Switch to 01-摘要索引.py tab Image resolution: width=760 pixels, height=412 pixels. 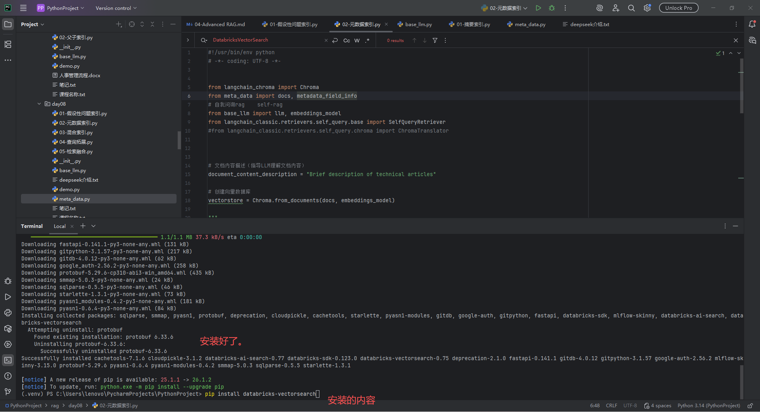point(469,25)
